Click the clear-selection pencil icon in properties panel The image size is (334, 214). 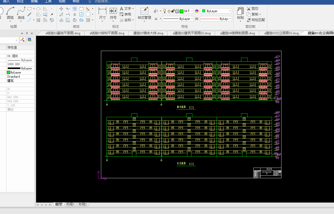coord(23,40)
